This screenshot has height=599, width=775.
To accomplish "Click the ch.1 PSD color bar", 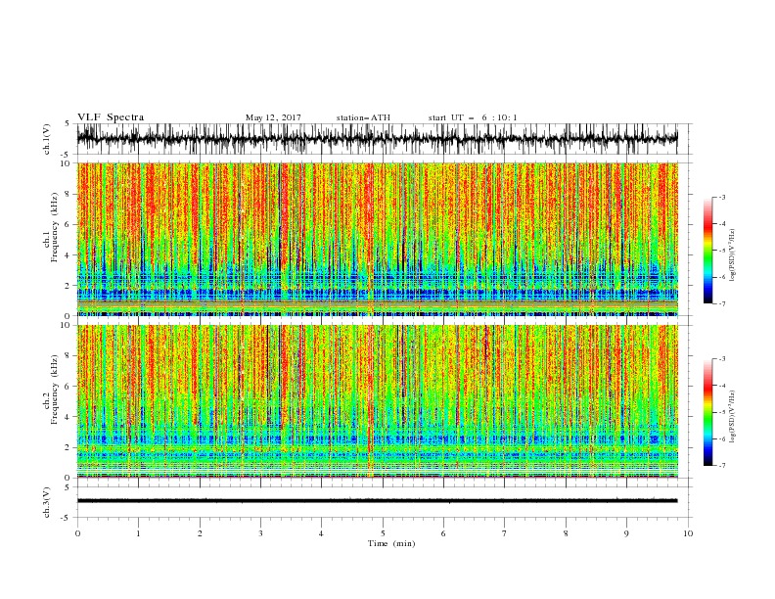I will (708, 251).
